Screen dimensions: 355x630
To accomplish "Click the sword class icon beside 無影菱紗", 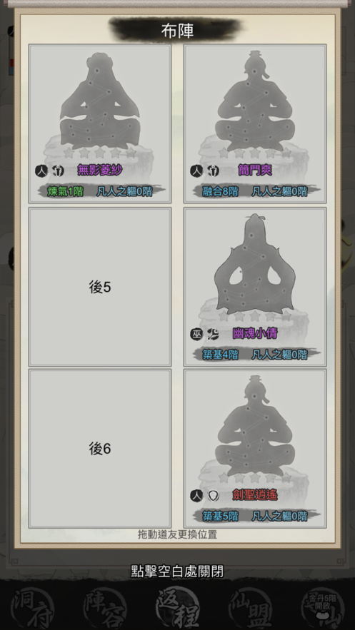I will click(x=58, y=171).
